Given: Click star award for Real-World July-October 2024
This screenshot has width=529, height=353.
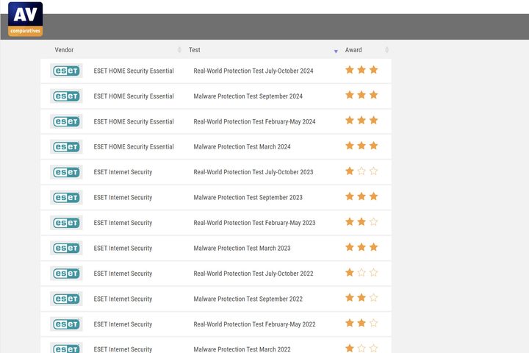Looking at the screenshot, I should [361, 70].
